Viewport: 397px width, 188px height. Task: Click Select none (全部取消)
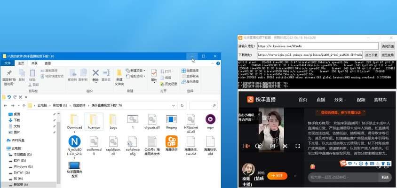click(x=190, y=76)
